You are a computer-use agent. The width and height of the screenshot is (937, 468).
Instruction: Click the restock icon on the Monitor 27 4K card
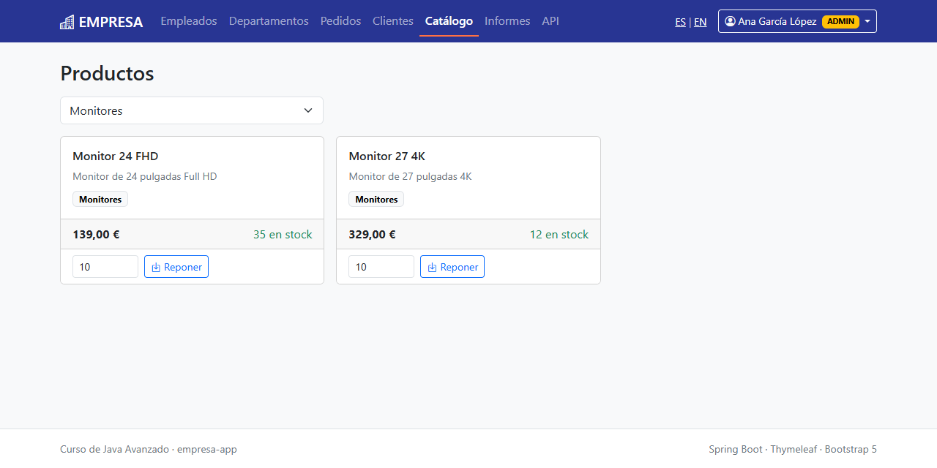pos(432,268)
